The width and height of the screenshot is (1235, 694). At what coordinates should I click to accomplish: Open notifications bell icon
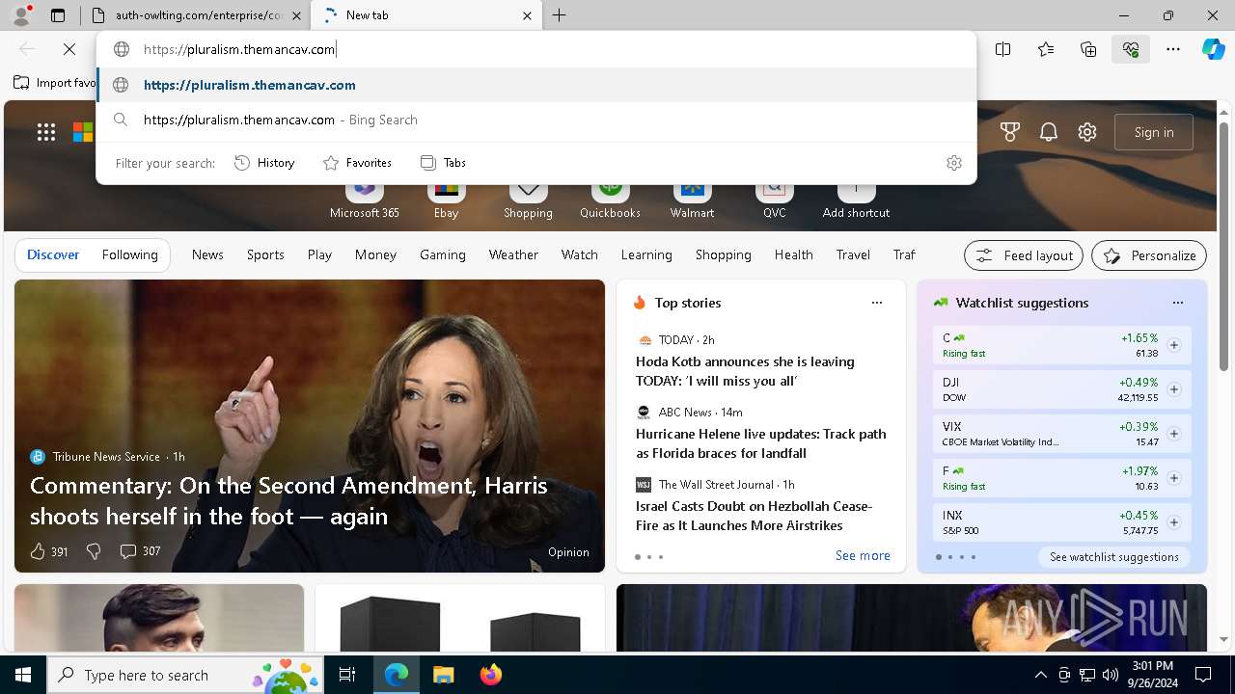pyautogui.click(x=1049, y=132)
